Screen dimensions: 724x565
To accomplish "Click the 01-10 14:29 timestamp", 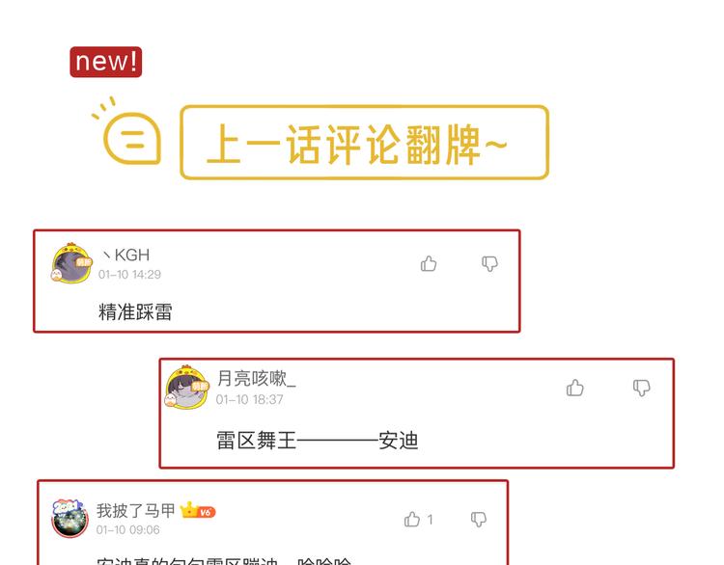I will pos(129,275).
